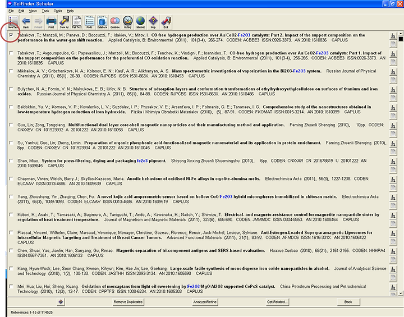Select checkbox for Mikhailov mass spectrometric reference
This screenshot has height=317, width=404.
[x=11, y=71]
